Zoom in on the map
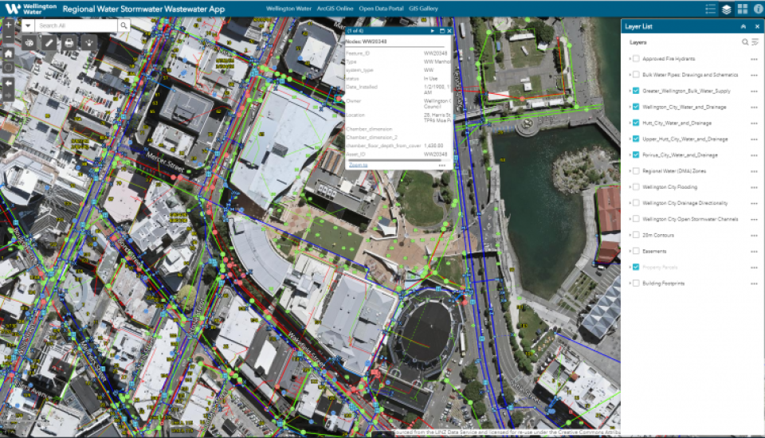Screen dimensions: 765x438 (x=8, y=25)
